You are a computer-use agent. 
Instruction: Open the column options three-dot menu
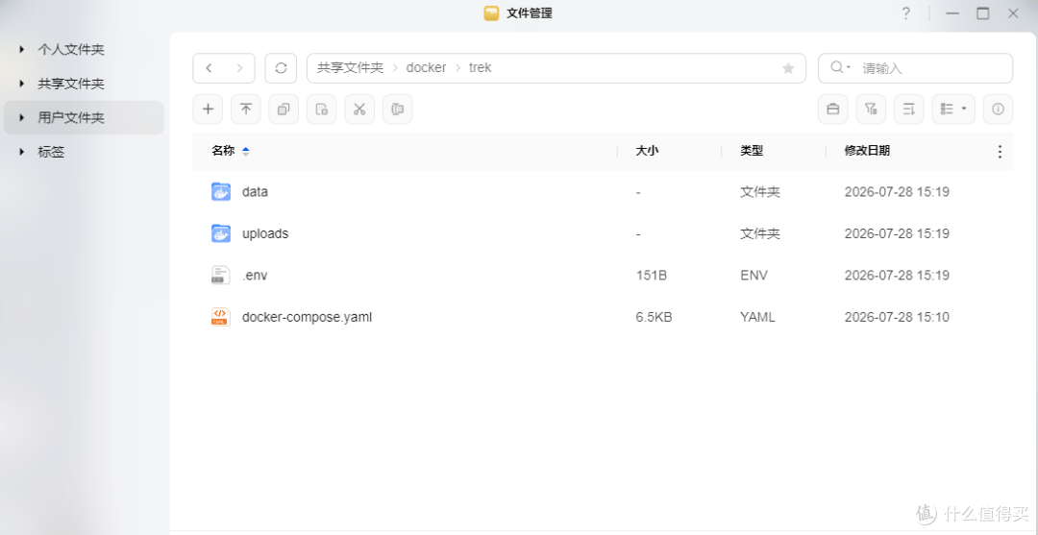(x=1000, y=152)
